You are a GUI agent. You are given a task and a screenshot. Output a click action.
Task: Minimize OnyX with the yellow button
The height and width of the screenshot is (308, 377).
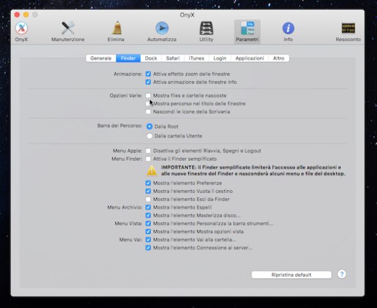(x=26, y=14)
